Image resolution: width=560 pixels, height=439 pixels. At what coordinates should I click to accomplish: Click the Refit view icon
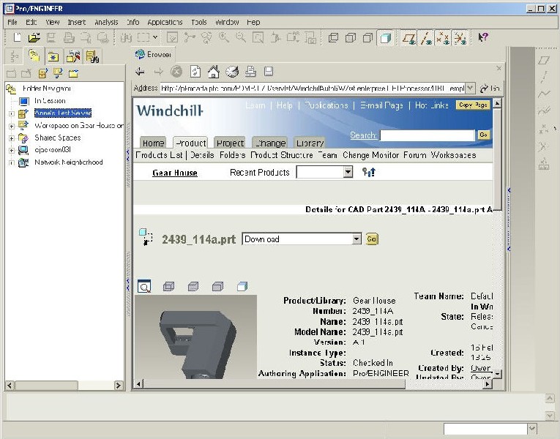(x=258, y=37)
